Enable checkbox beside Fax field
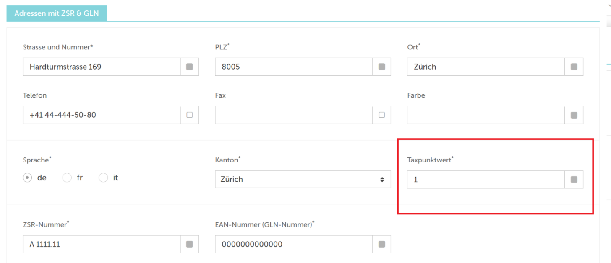 coord(381,115)
